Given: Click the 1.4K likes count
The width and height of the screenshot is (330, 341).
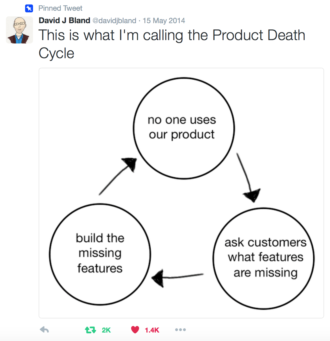Looking at the screenshot, I should click(152, 330).
